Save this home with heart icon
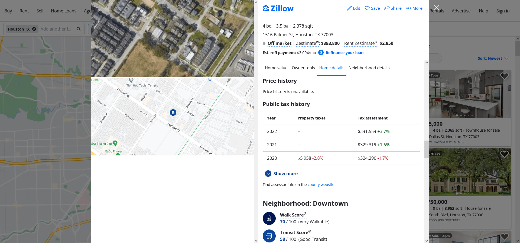 (x=367, y=8)
